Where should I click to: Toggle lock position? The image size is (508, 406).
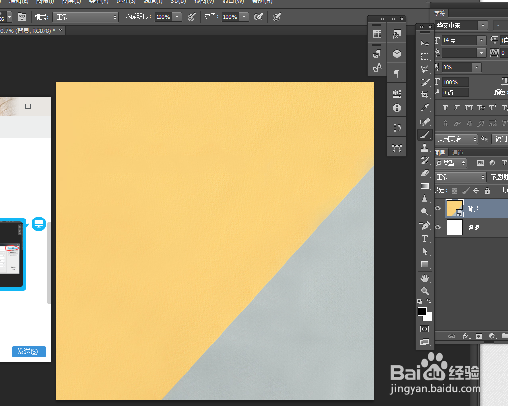click(x=476, y=191)
